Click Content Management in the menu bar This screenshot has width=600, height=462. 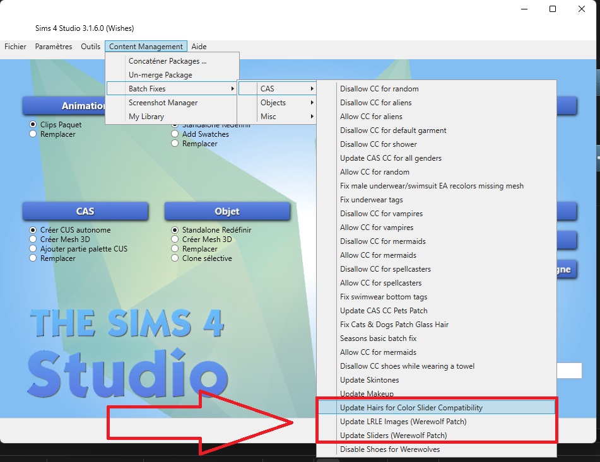pos(146,46)
